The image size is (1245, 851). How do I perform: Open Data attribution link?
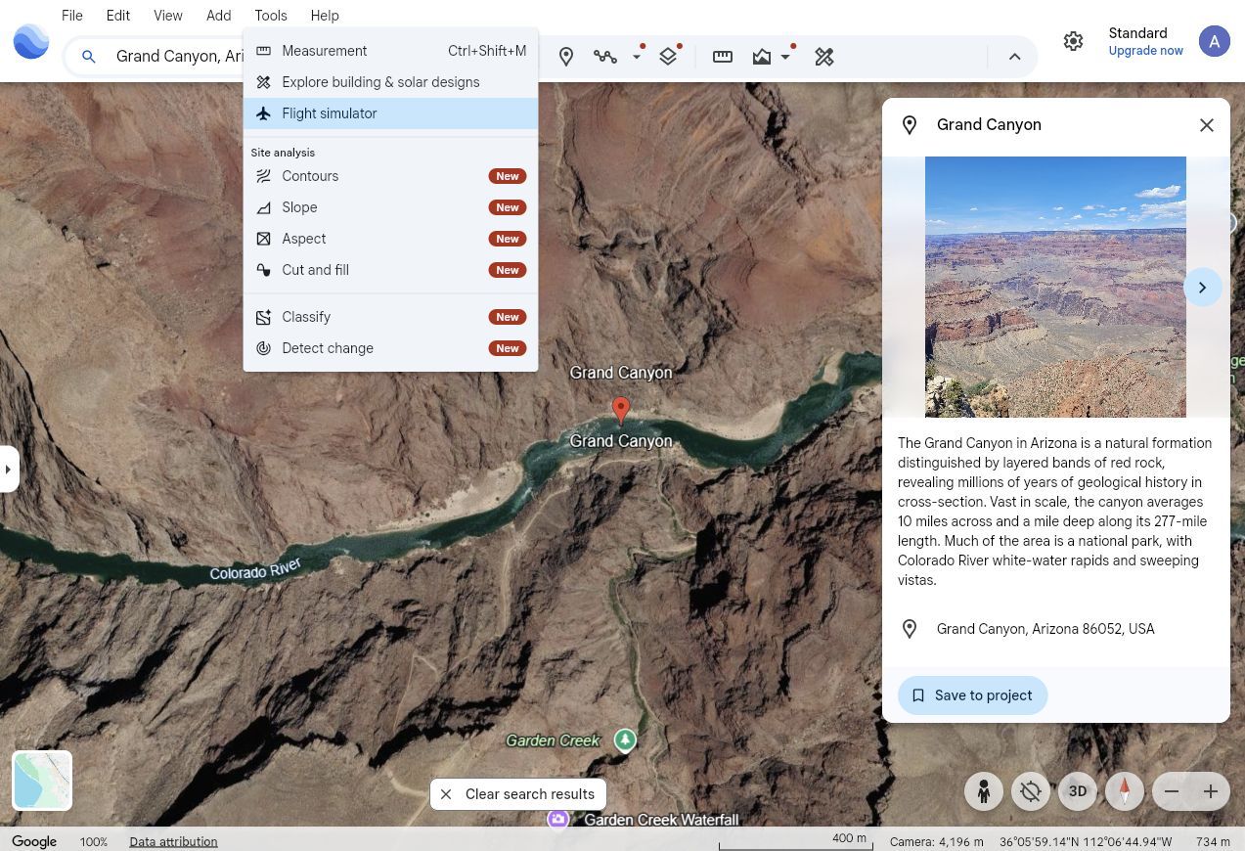coord(173,841)
